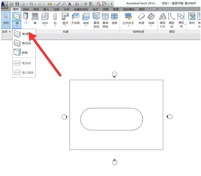Image resolution: width=201 pixels, height=176 pixels.
Task: Switch to the 视图 ribbon tab
Action: [x=106, y=9]
